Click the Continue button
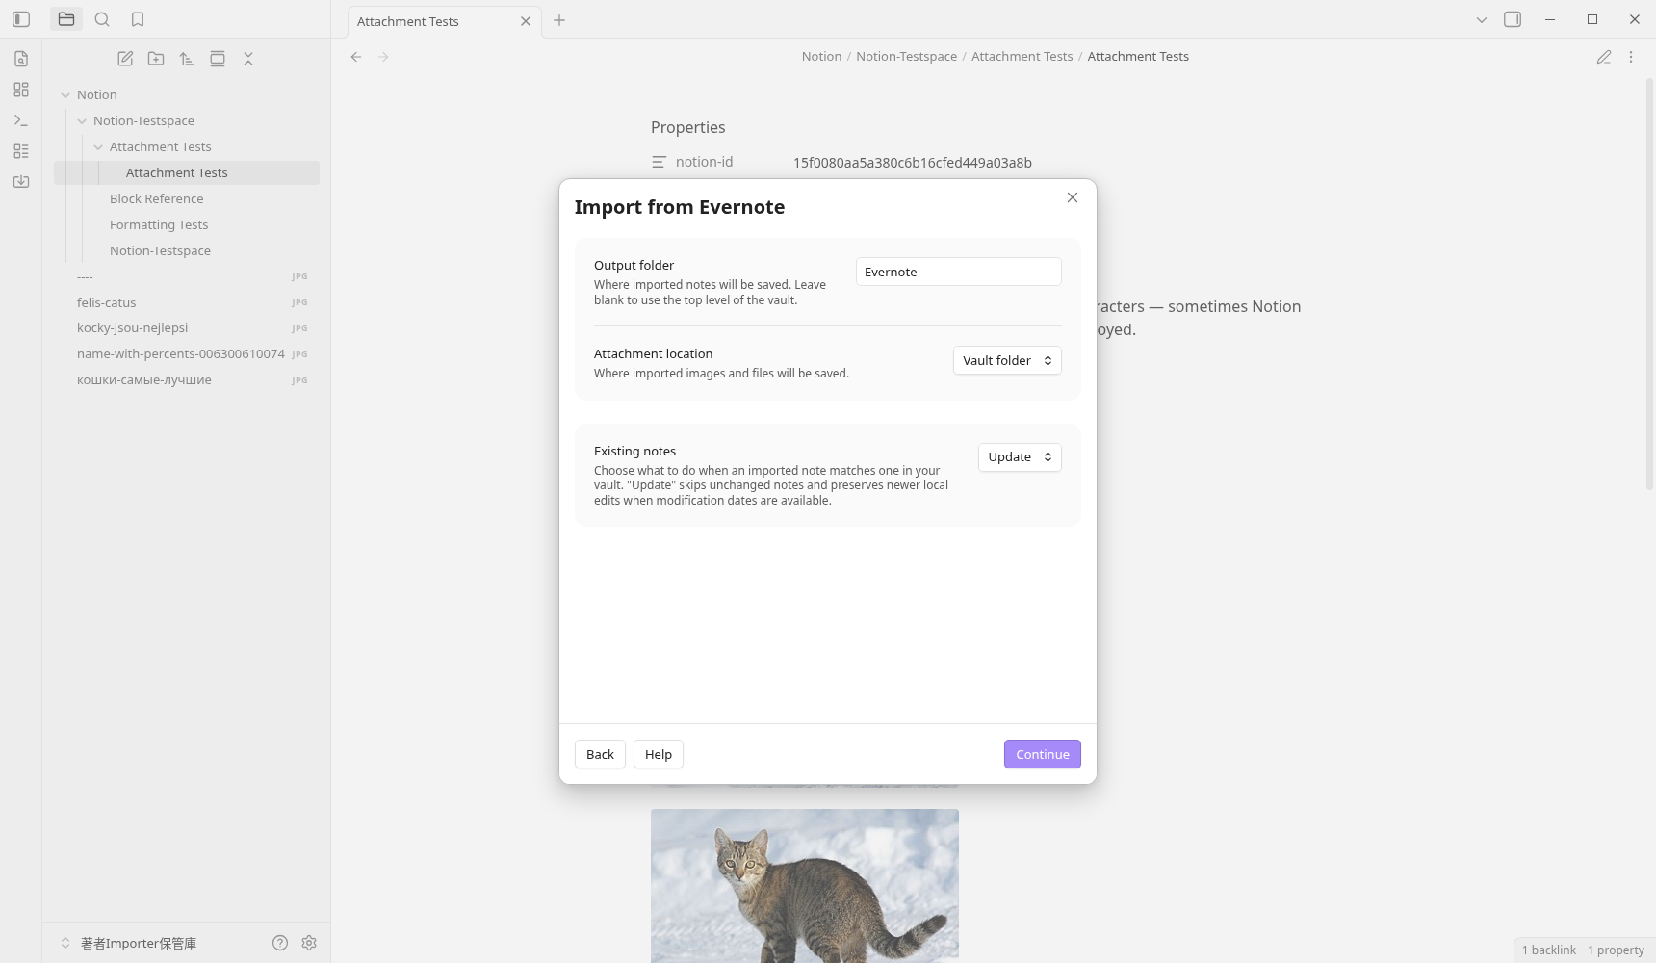 coord(1043,754)
